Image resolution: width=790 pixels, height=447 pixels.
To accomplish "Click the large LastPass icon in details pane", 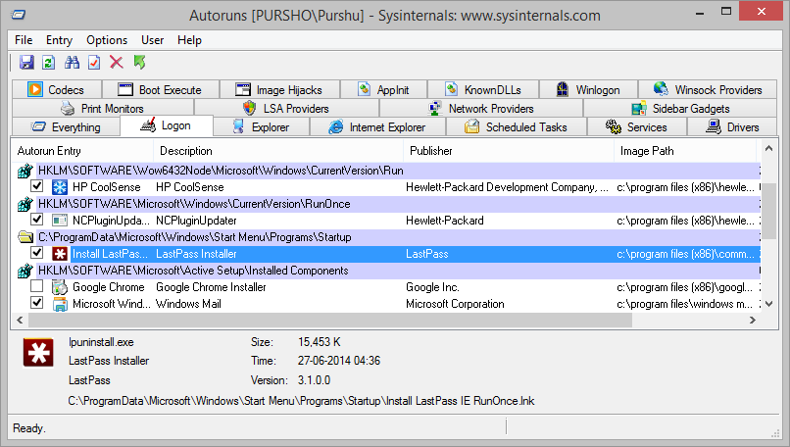I will (x=38, y=352).
